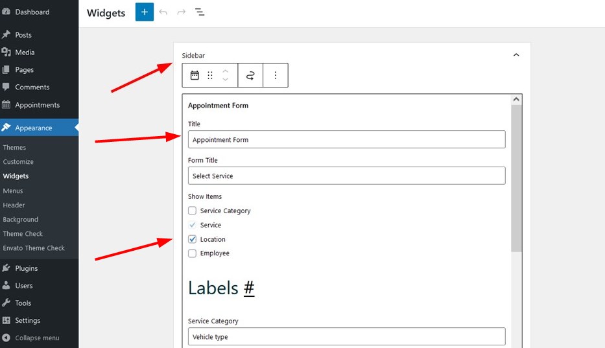The image size is (605, 348).
Task: Collapse the Sidebar widget area chevron
Action: tap(516, 55)
